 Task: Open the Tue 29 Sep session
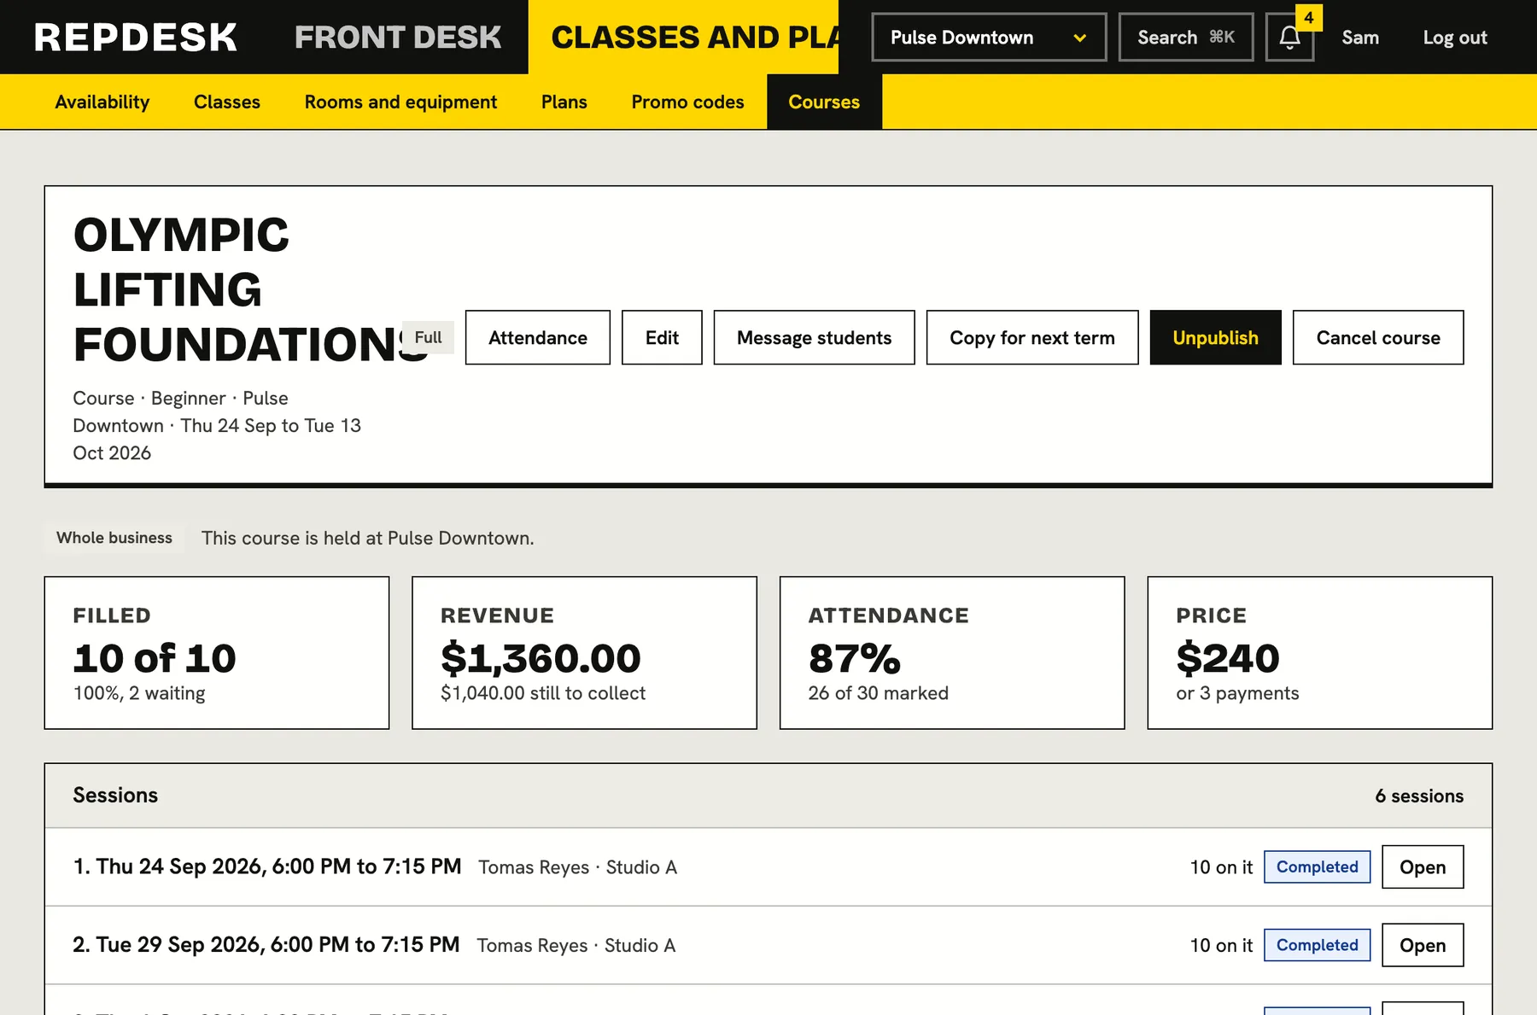click(1423, 945)
